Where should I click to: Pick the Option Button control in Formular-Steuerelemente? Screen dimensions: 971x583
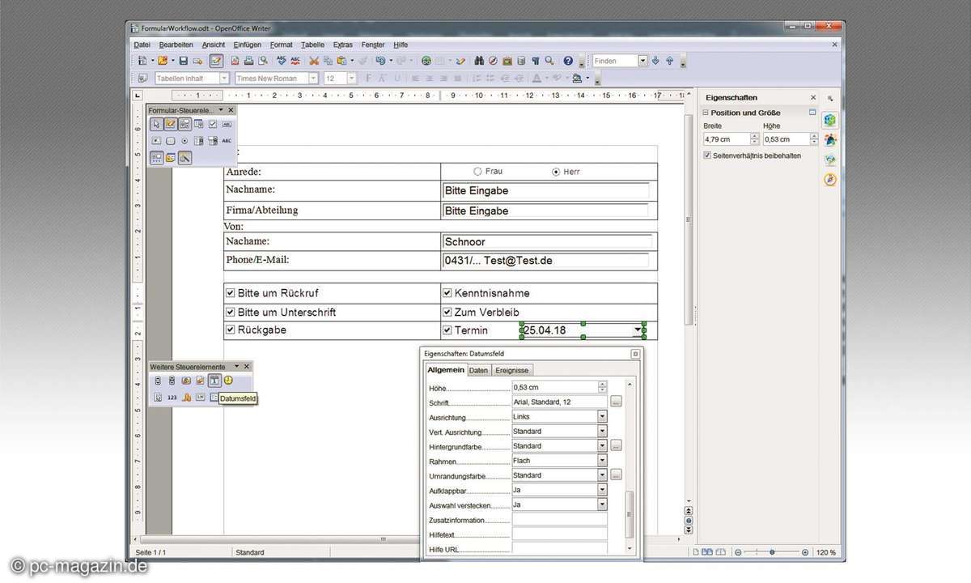pyautogui.click(x=184, y=140)
